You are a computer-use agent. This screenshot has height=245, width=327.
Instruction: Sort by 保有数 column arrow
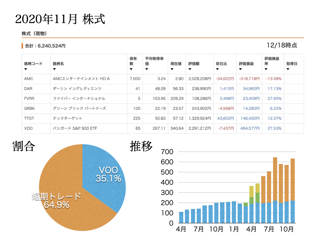click(x=131, y=69)
